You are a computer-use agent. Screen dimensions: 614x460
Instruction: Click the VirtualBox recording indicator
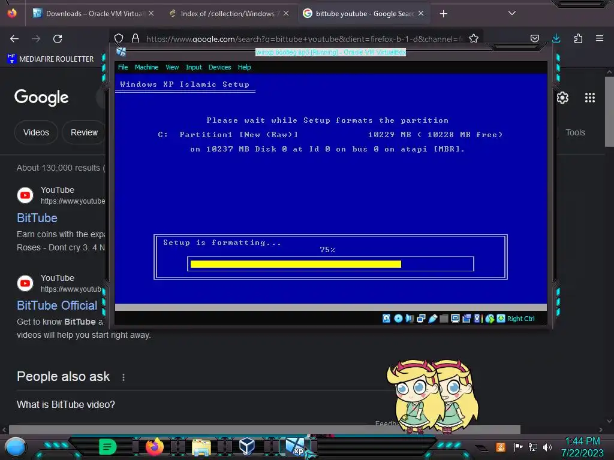click(466, 319)
